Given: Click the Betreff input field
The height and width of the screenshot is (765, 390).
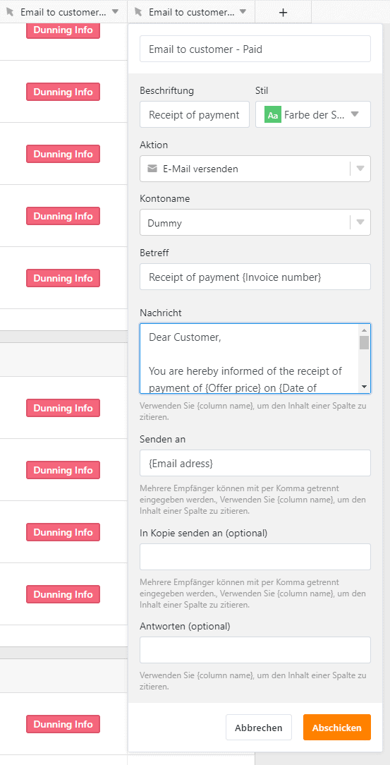Looking at the screenshot, I should (255, 277).
